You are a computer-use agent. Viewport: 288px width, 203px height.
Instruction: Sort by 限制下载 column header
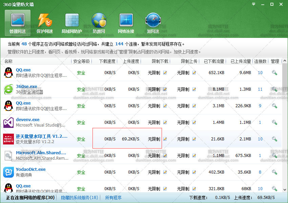click(160, 61)
